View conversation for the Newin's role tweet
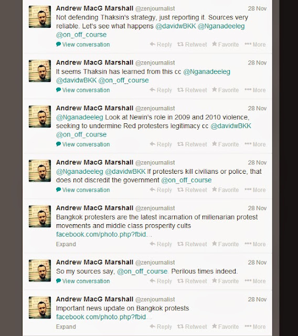The image size is (298, 336). tap(83, 144)
